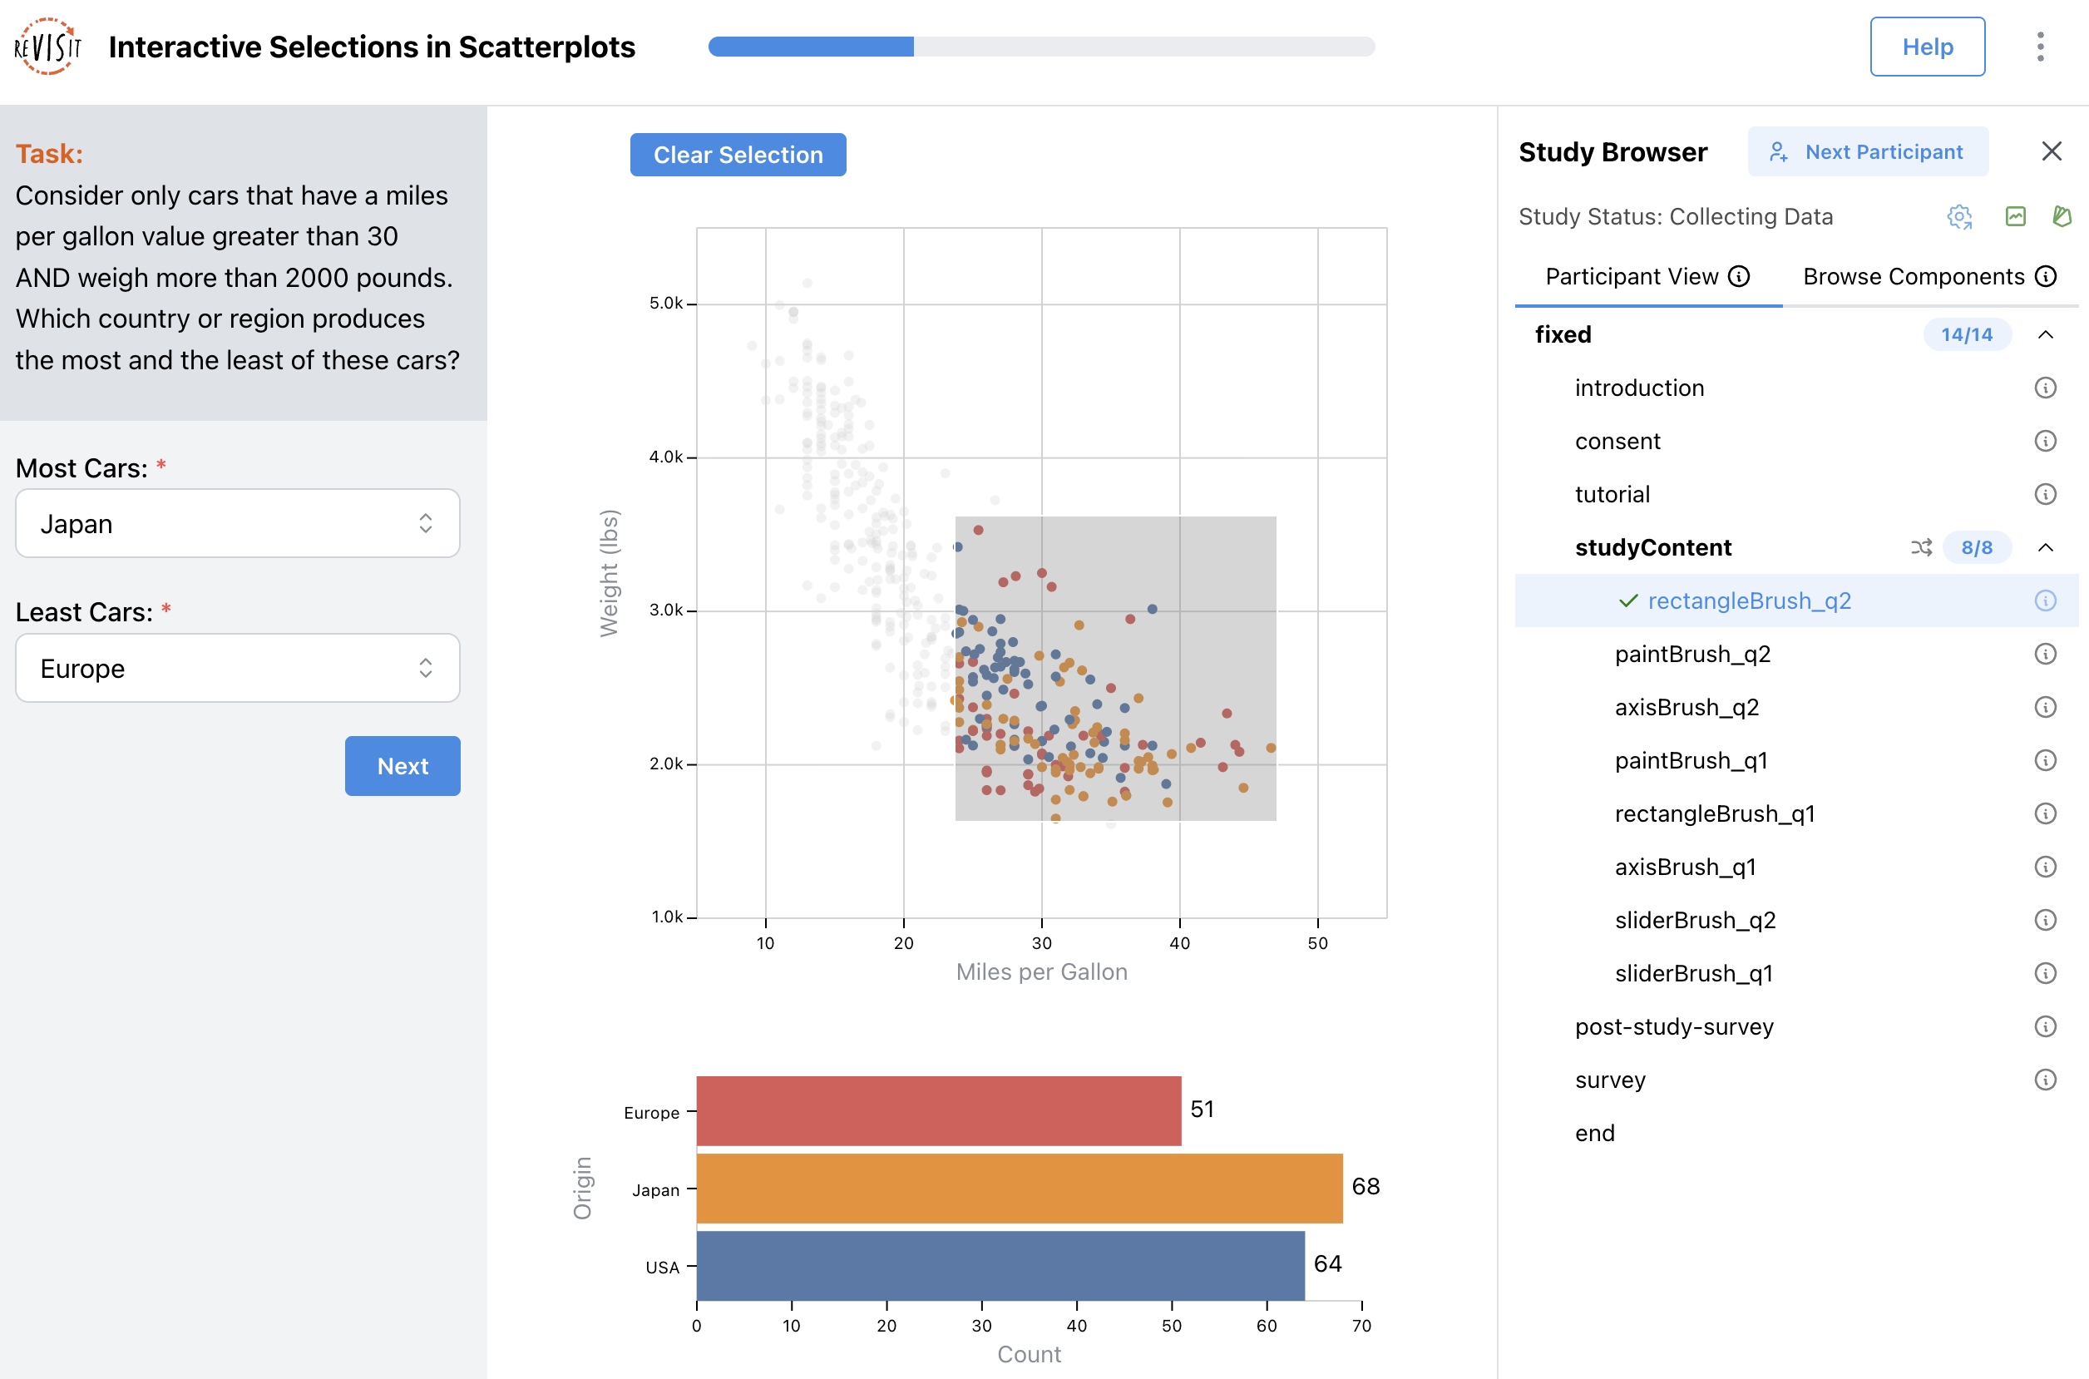Click the orange Japan bar
The image size is (2089, 1379).
(x=1019, y=1189)
